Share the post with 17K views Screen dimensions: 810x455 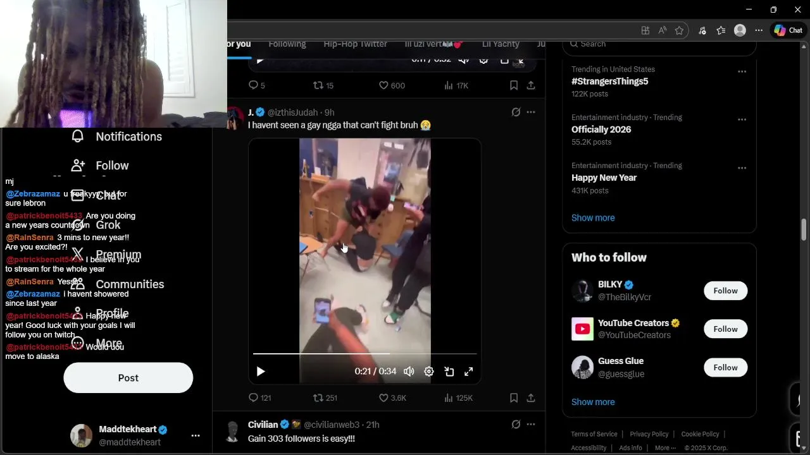tap(531, 85)
